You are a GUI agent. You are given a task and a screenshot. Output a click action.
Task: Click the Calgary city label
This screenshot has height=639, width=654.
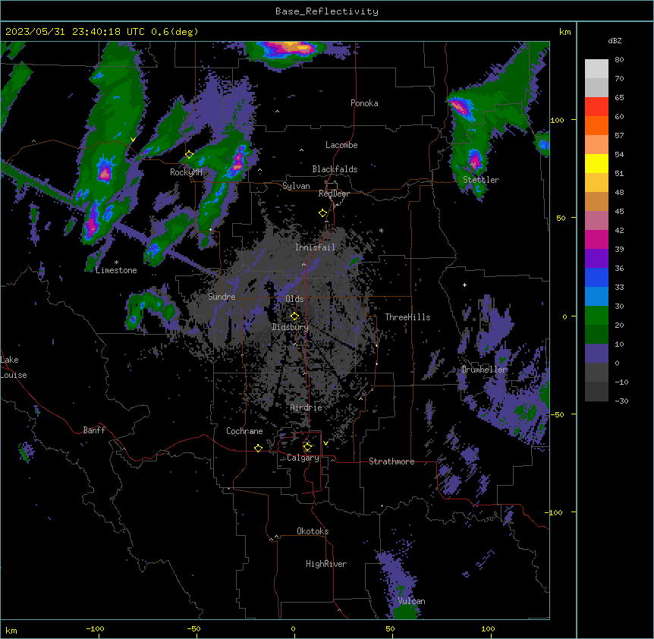pyautogui.click(x=303, y=458)
